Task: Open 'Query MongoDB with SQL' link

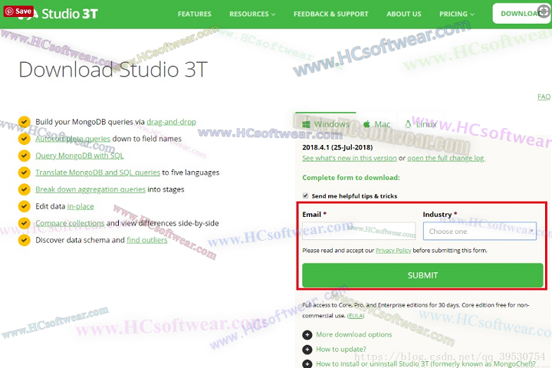Action: (x=80, y=156)
